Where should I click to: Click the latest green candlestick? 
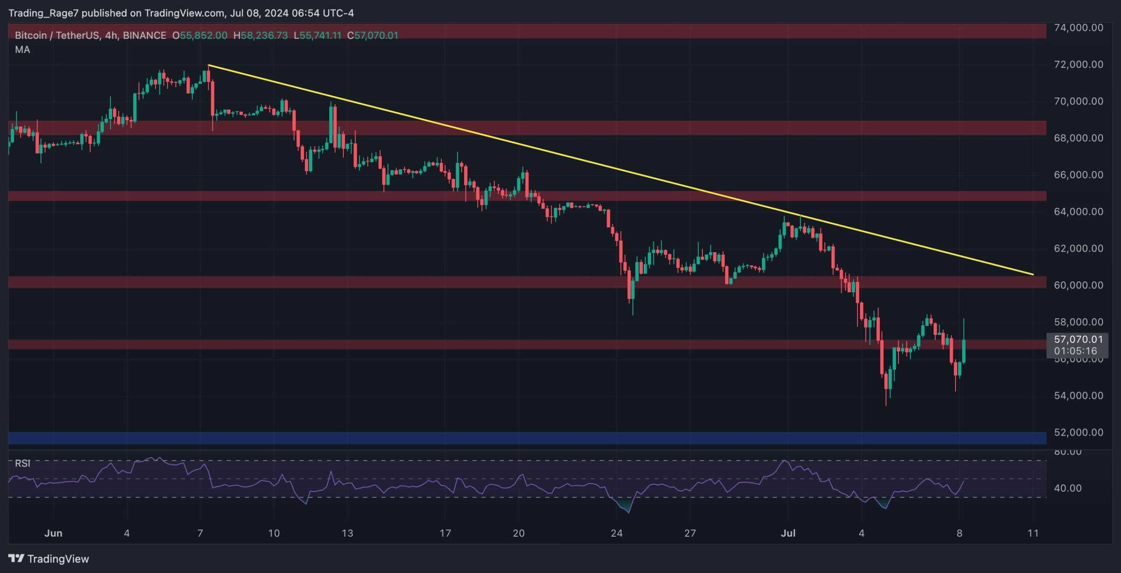(x=964, y=351)
